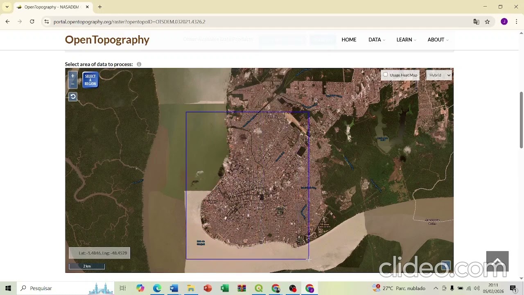Open the Google Translate page icon

[476, 22]
